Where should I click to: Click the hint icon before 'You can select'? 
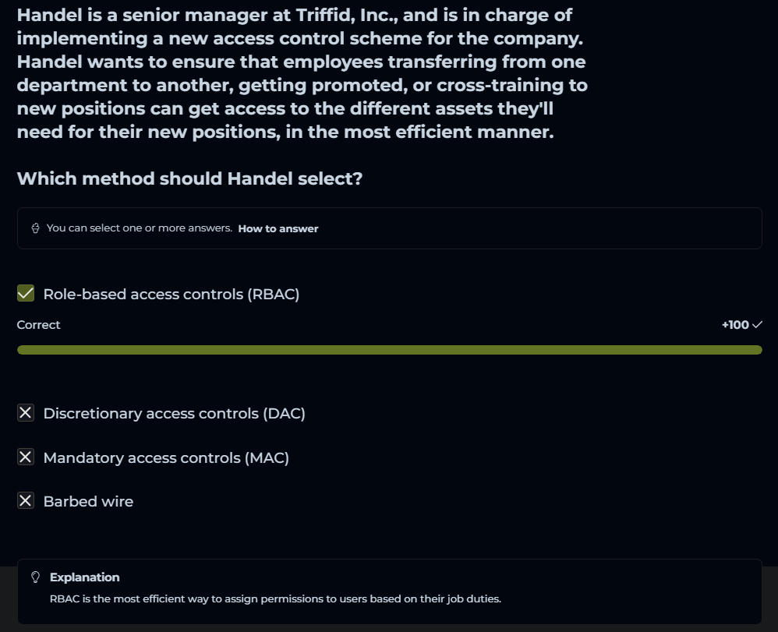(x=35, y=228)
